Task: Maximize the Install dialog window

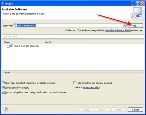Action: [138, 3]
